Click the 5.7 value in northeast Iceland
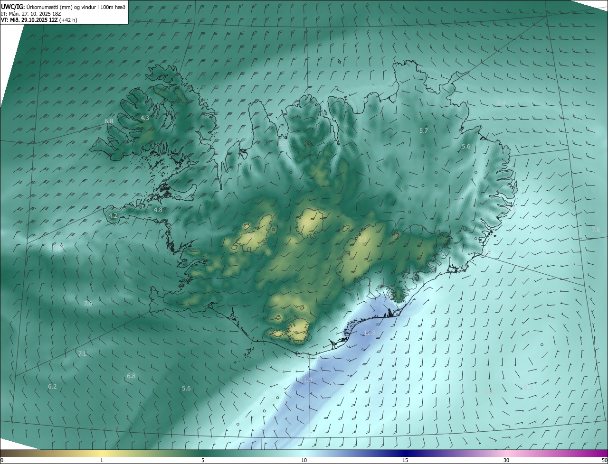This screenshot has width=608, height=464. click(424, 130)
